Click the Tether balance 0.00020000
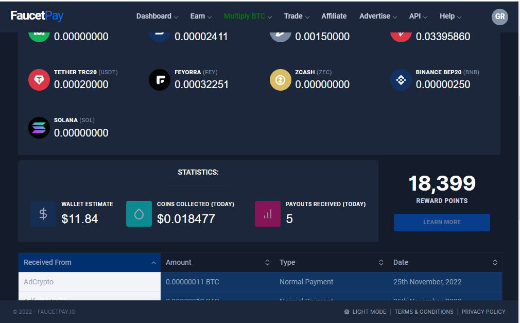The image size is (520, 323). click(81, 84)
